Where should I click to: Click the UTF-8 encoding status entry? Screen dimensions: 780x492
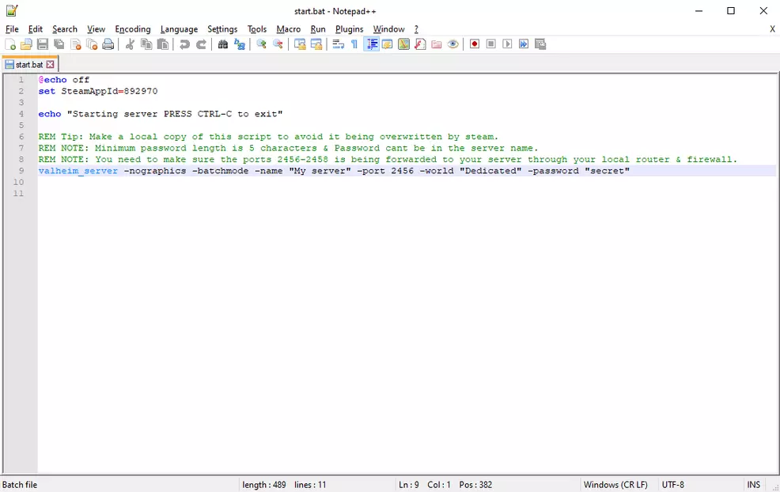[x=673, y=485]
